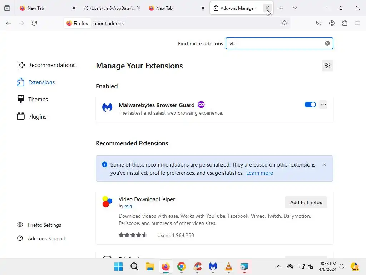Open the Firefox View icon in tab strip

pos(7,8)
